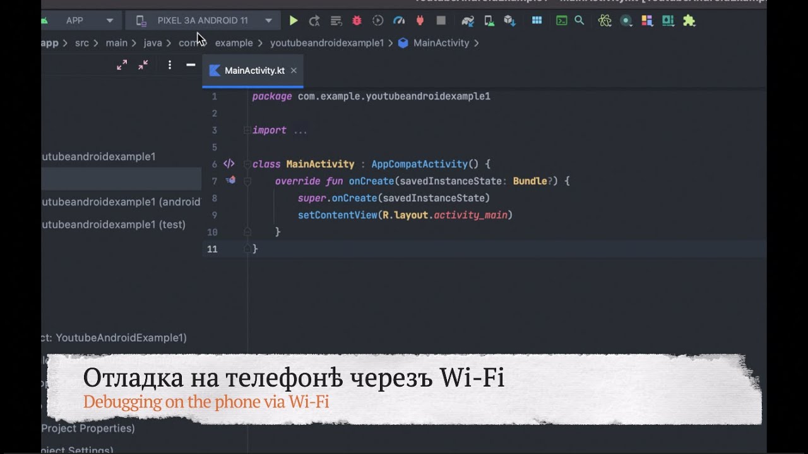This screenshot has width=808, height=454.
Task: Click 'src' in the breadcrumb bar
Action: point(82,43)
